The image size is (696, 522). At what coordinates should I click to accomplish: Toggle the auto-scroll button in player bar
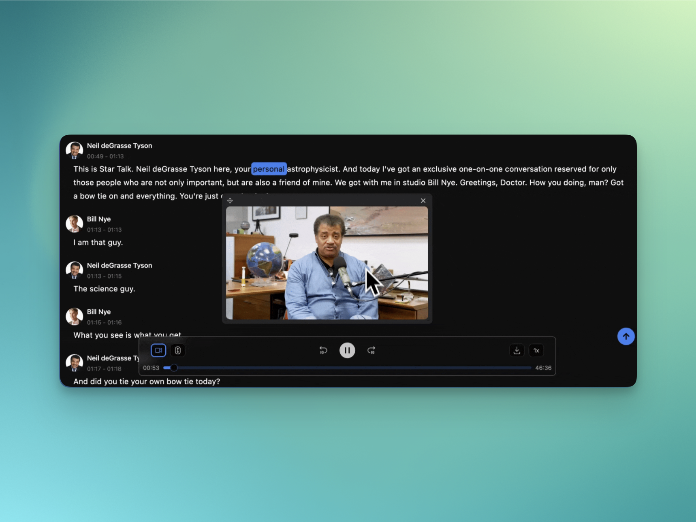[x=178, y=350]
